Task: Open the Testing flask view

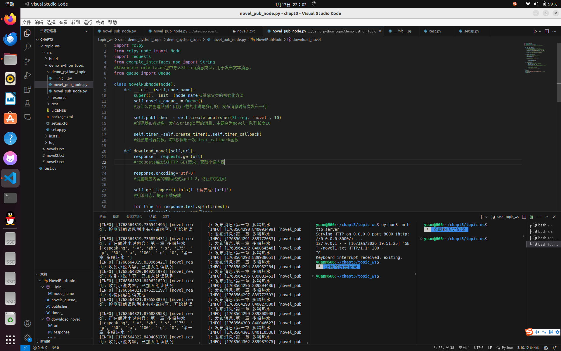Action: click(x=27, y=103)
